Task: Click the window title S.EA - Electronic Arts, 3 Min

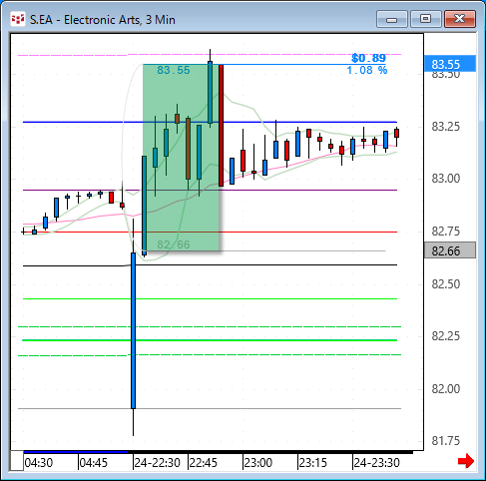Action: 103,20
